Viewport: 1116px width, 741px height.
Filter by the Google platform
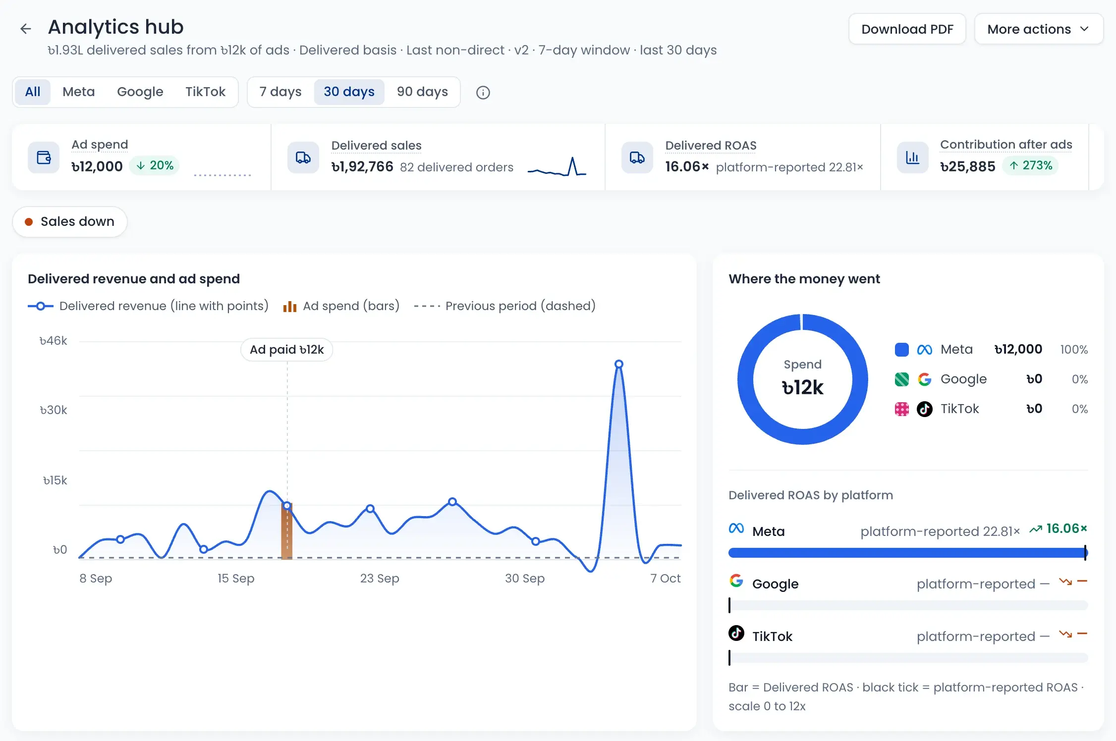point(140,92)
